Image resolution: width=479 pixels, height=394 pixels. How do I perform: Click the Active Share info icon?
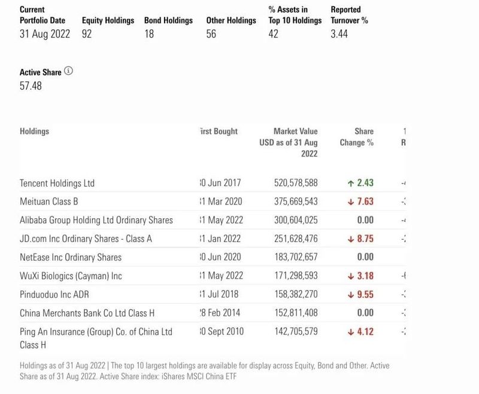pos(68,72)
